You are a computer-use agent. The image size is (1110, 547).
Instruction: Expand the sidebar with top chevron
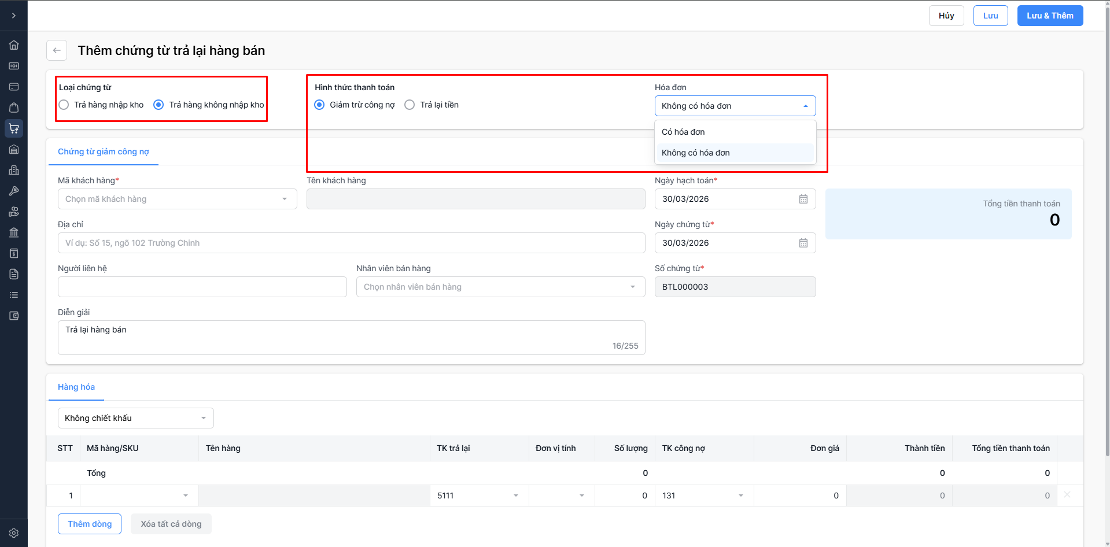pos(14,16)
